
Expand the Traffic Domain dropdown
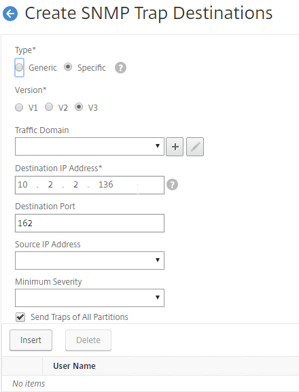[x=90, y=146]
